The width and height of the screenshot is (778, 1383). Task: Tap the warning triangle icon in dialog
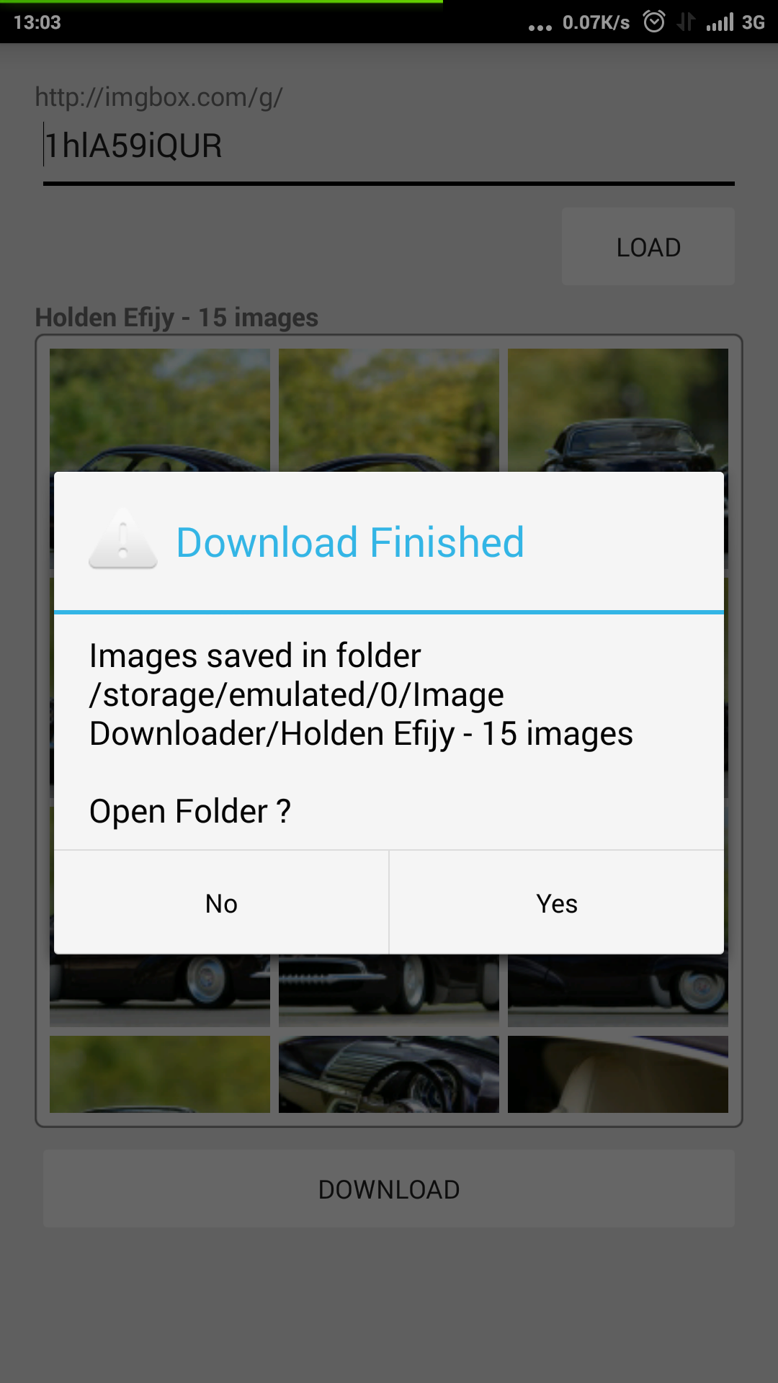coord(123,539)
